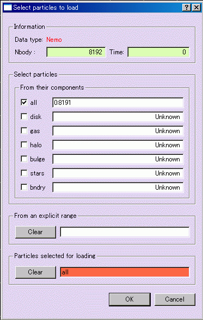The width and height of the screenshot is (203, 320).
Task: Enable the bndry component checkbox
Action: 24,187
